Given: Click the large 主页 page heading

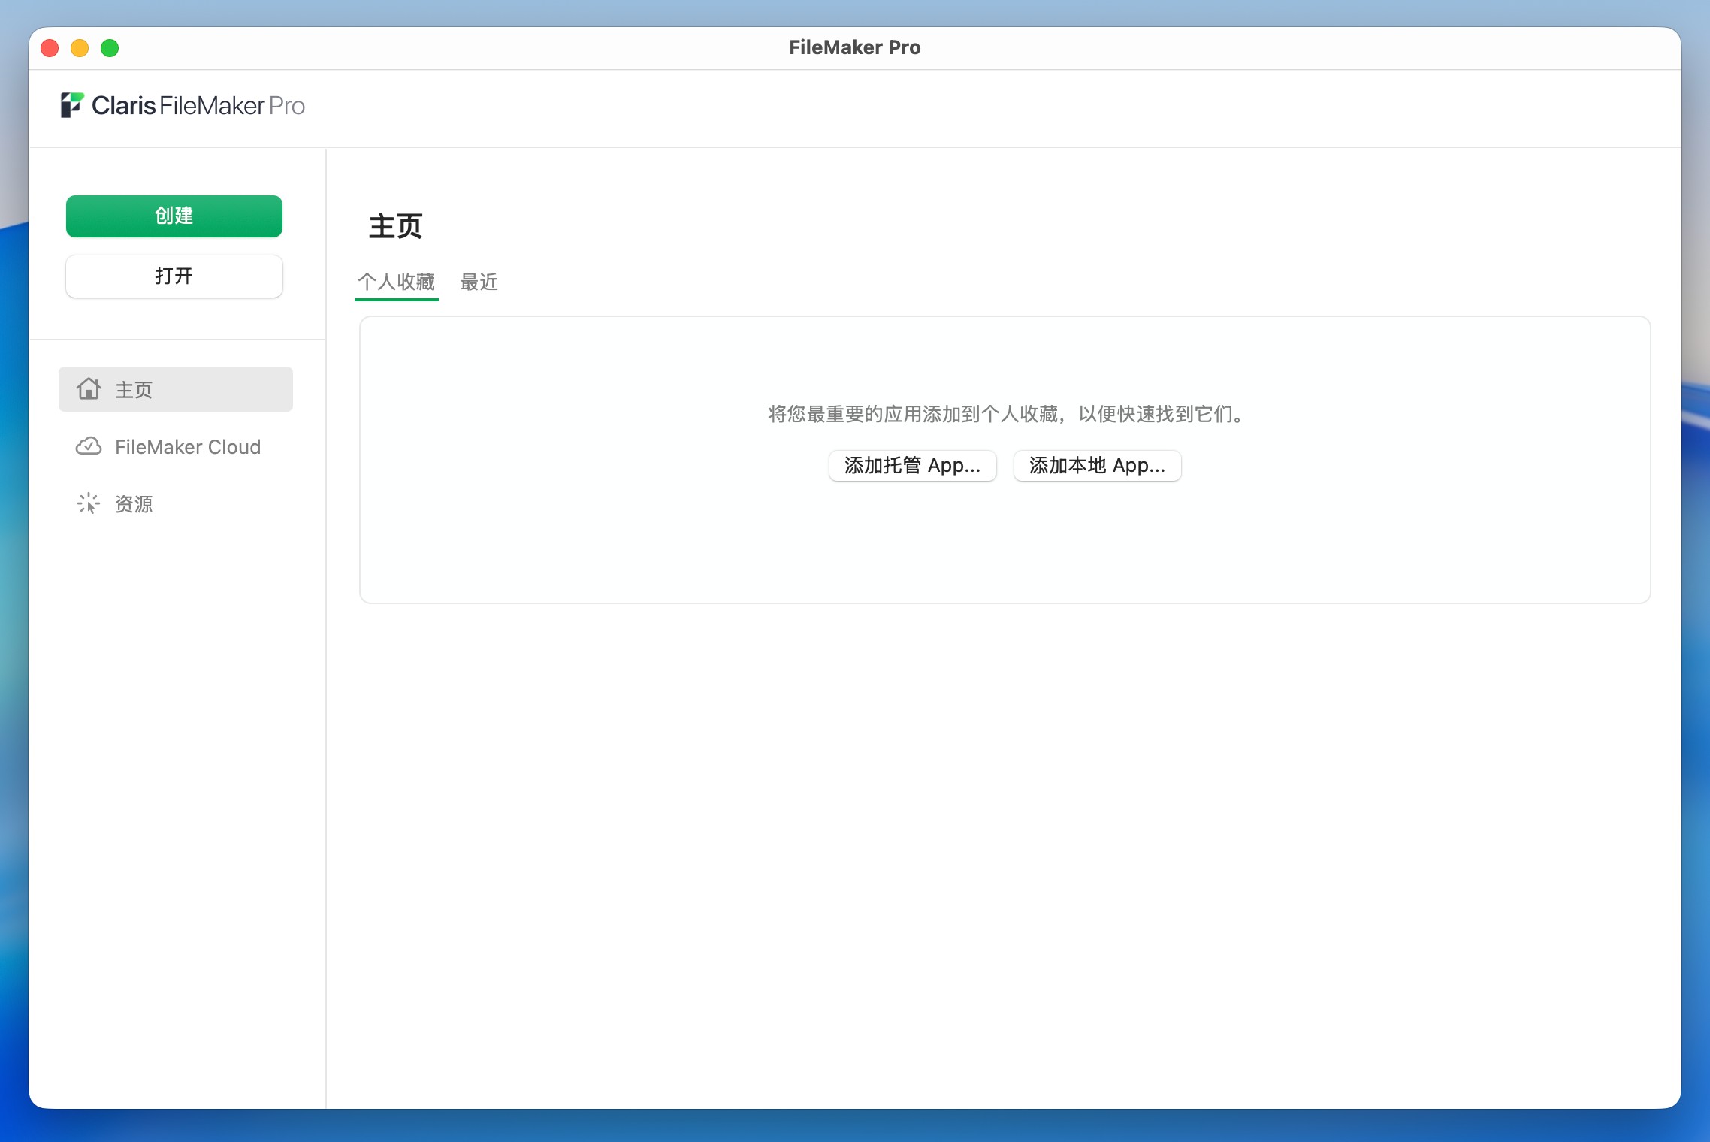Looking at the screenshot, I should tap(395, 226).
